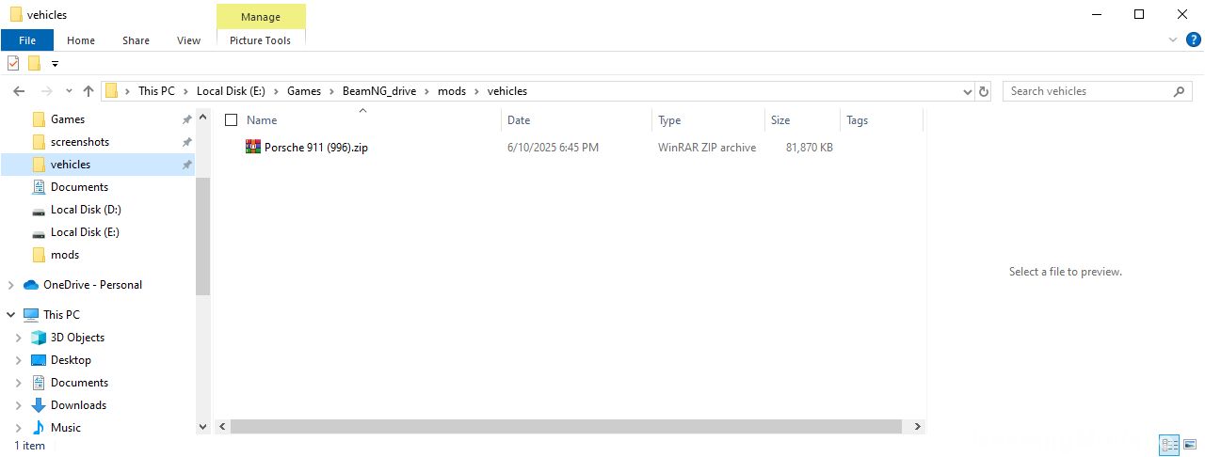Collapse the This PC tree node
Viewport: 1205px width, 457px height.
pos(10,315)
